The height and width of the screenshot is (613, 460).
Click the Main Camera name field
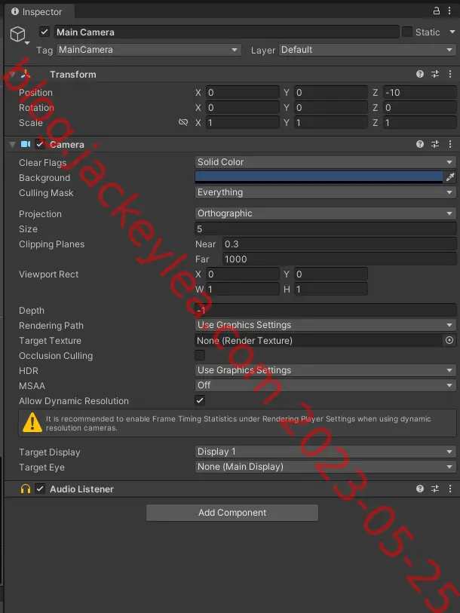[x=227, y=32]
